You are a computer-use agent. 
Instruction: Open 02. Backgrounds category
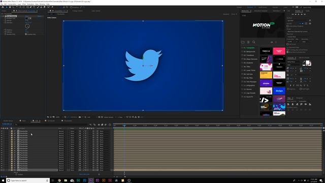(x=249, y=51)
